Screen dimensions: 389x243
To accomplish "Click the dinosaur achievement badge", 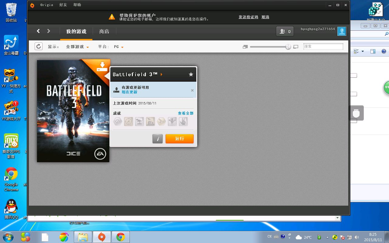I will [139, 122].
